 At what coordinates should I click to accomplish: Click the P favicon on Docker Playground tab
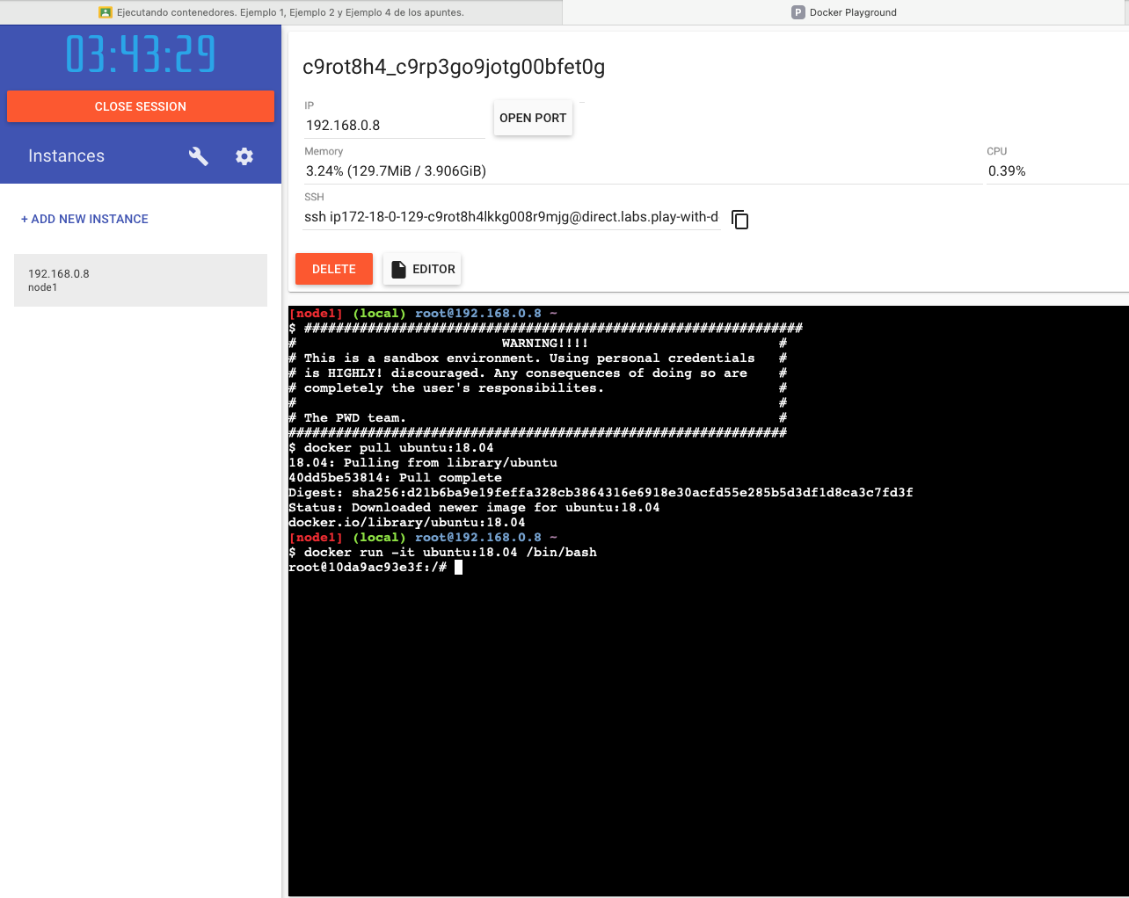(799, 12)
